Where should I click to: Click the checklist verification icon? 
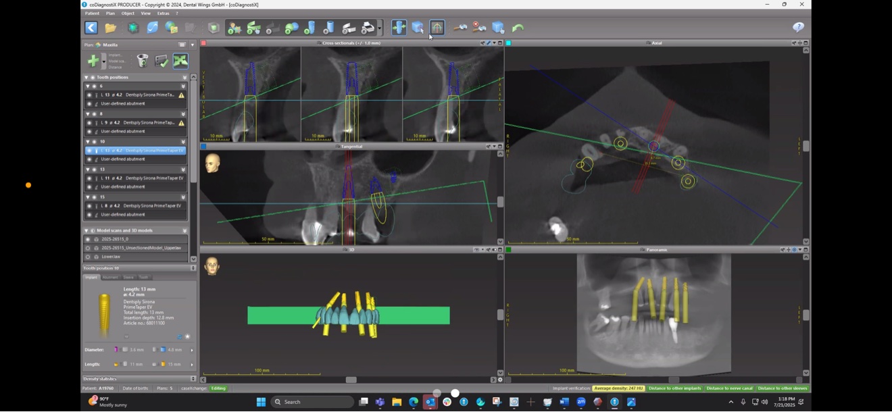click(161, 61)
